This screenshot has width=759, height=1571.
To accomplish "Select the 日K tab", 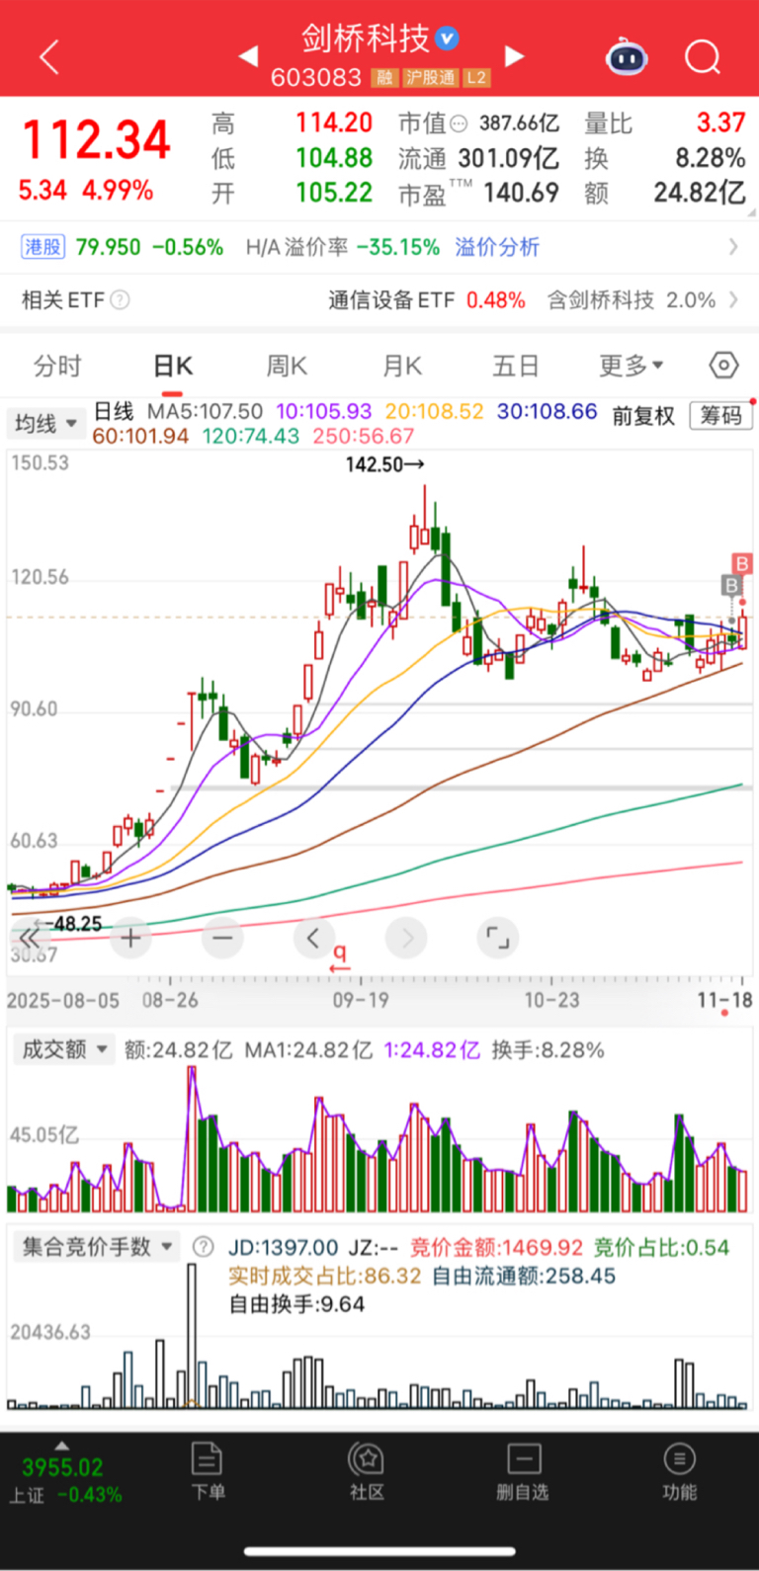I will click(173, 367).
